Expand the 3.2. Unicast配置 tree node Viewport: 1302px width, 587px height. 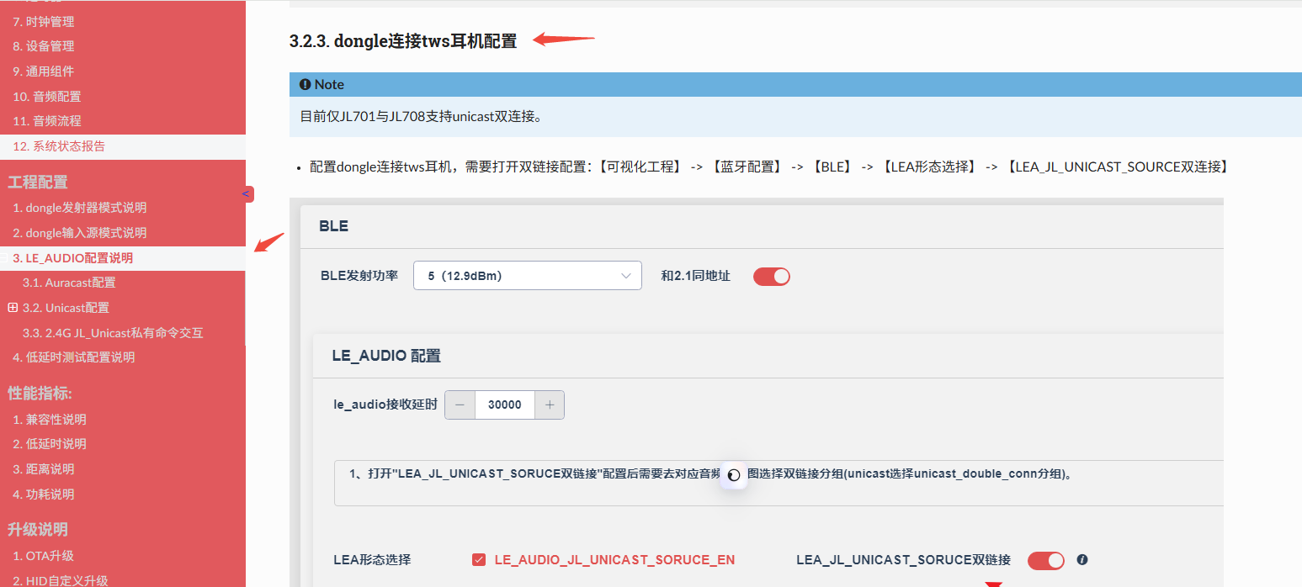click(x=13, y=308)
